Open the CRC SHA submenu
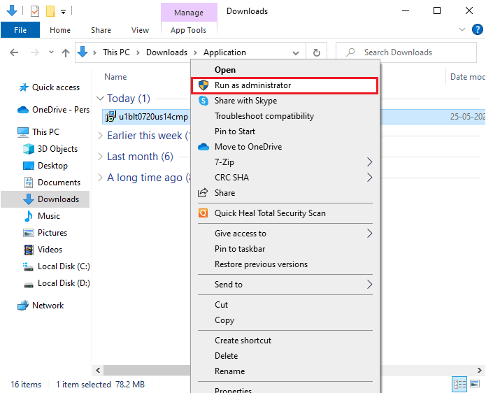Viewport: 486px width, 393px height. pyautogui.click(x=285, y=178)
